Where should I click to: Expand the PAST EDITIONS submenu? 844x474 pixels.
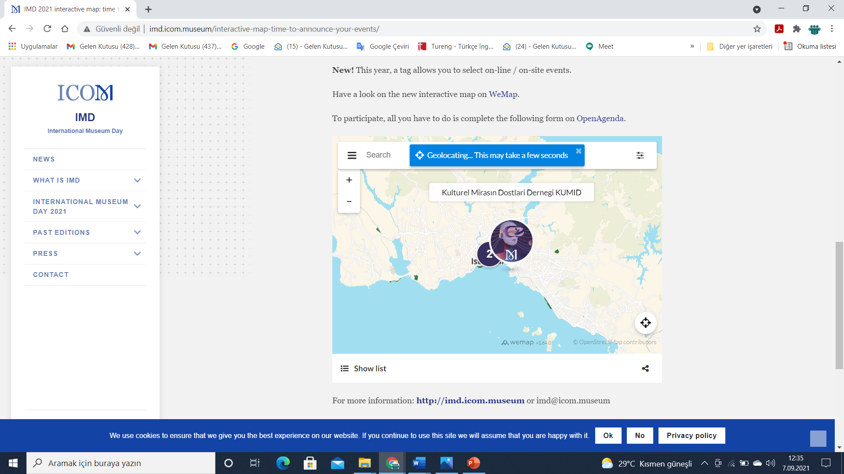tap(137, 233)
